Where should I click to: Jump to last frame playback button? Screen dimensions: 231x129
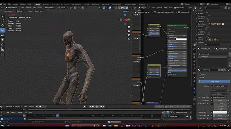click(x=104, y=107)
